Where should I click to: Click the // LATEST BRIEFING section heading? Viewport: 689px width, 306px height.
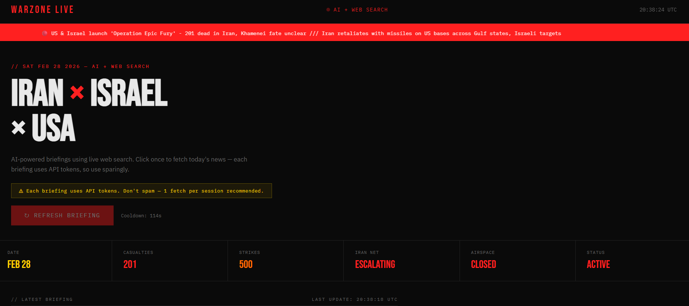point(42,299)
